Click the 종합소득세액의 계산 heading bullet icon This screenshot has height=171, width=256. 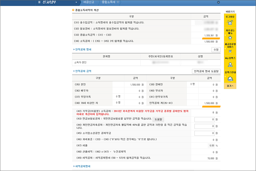[x=73, y=10]
